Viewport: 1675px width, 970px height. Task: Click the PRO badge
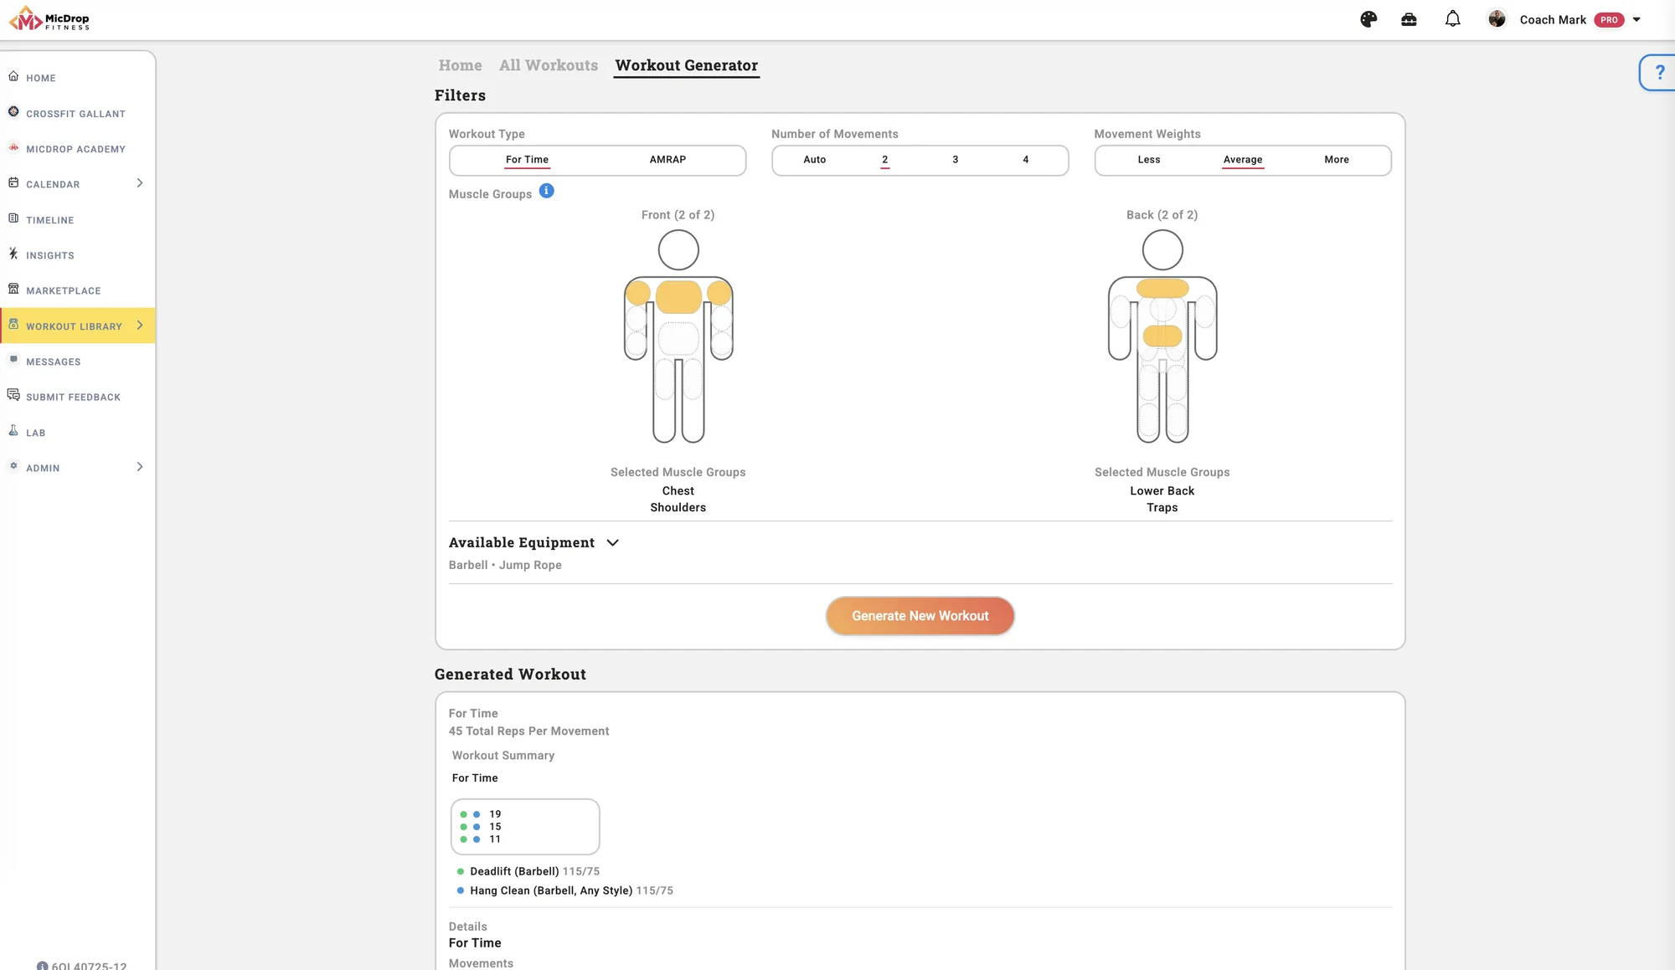pos(1609,20)
